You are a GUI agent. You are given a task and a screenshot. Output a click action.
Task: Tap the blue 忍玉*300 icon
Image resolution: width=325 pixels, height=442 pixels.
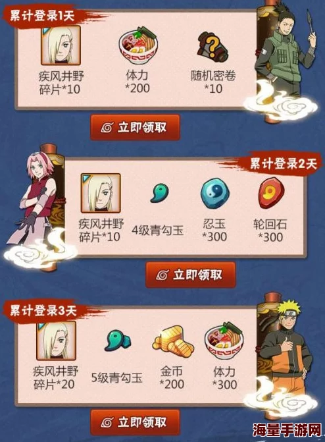pos(214,194)
